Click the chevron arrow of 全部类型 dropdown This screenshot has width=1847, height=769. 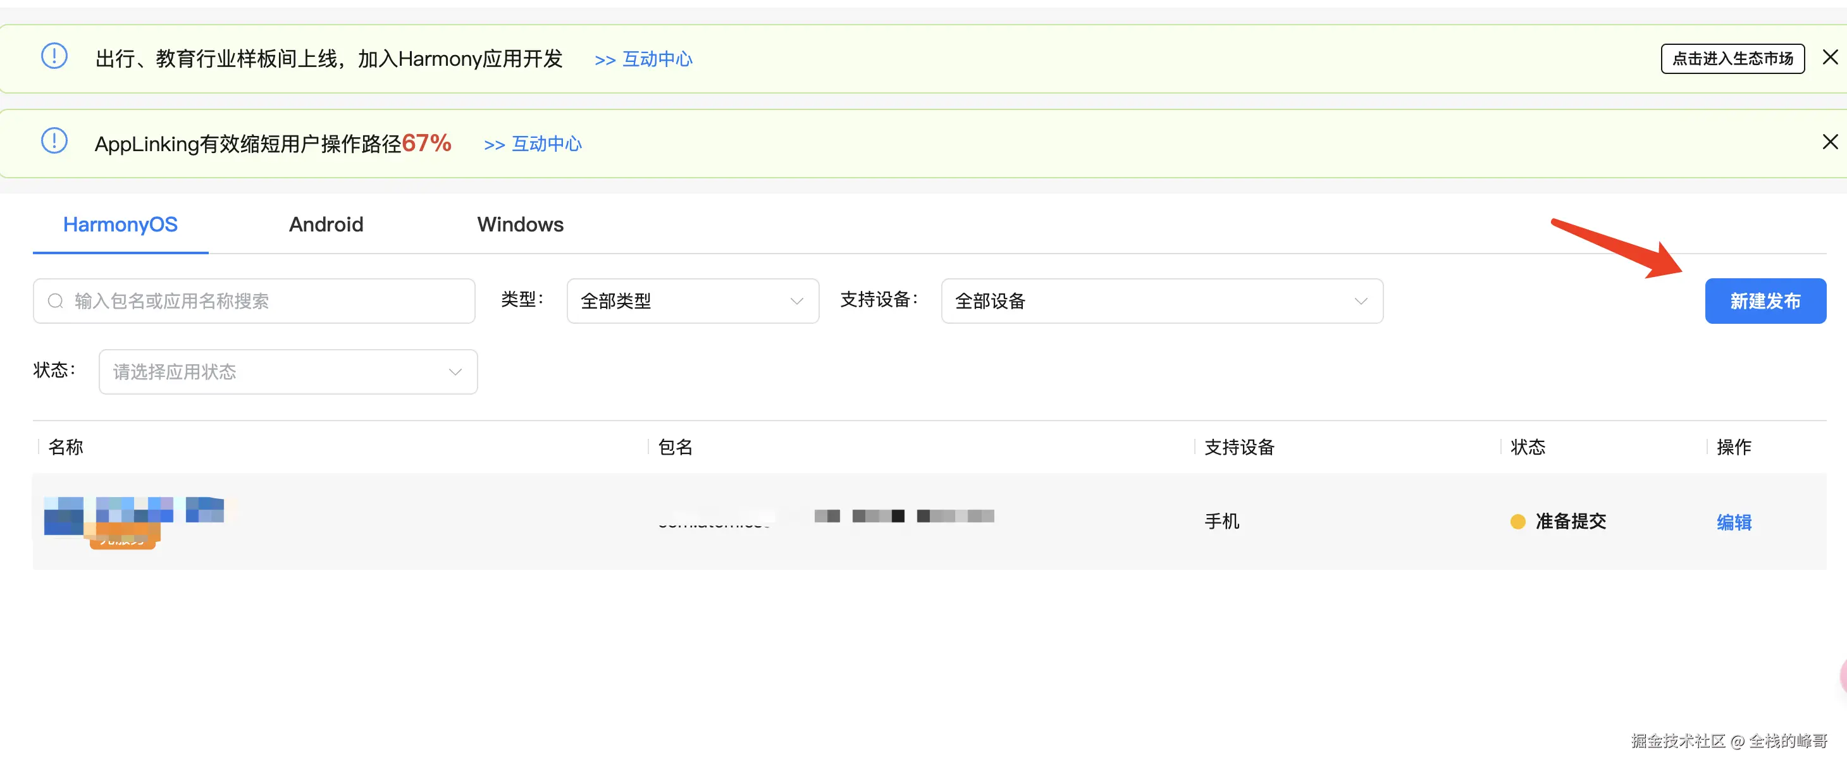[796, 301]
